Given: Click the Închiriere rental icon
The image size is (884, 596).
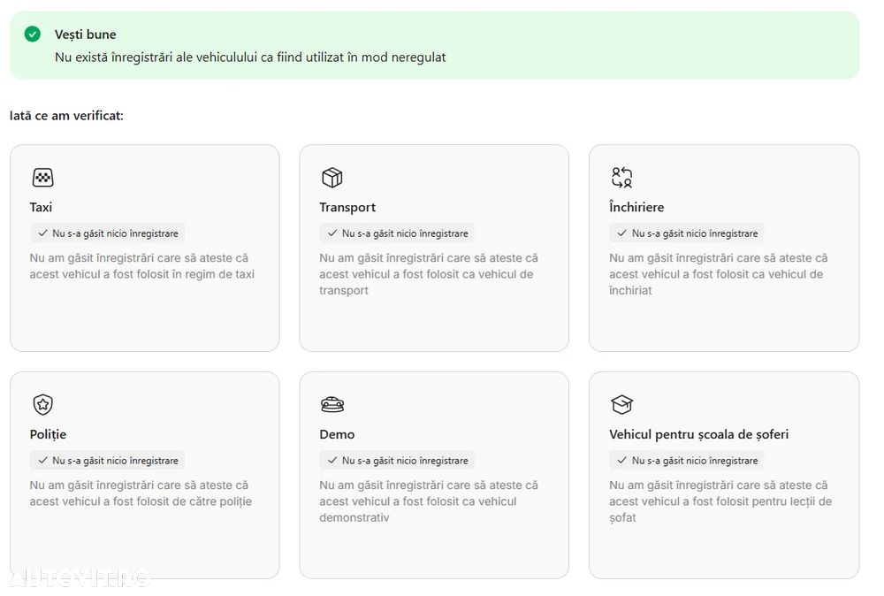Looking at the screenshot, I should click(621, 178).
